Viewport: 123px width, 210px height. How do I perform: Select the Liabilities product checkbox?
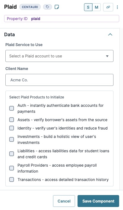click(12, 154)
